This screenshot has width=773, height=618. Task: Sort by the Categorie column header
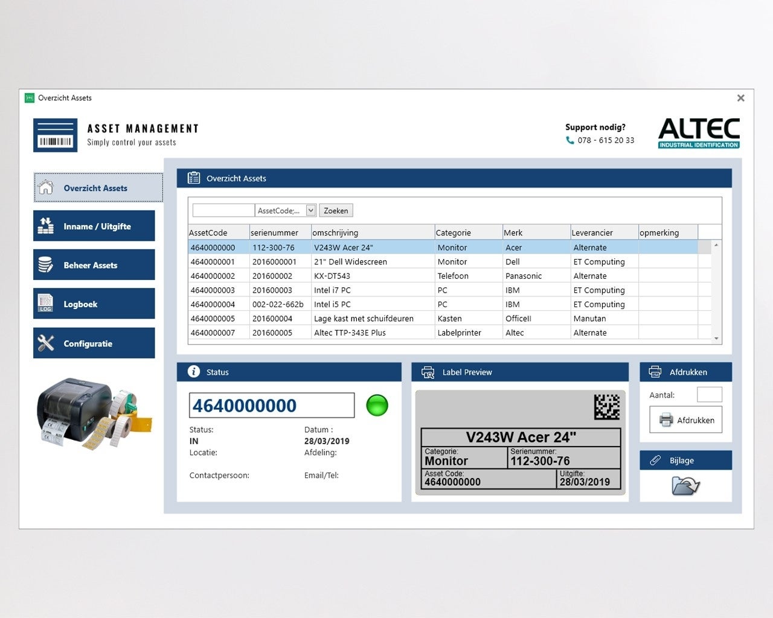(x=467, y=232)
